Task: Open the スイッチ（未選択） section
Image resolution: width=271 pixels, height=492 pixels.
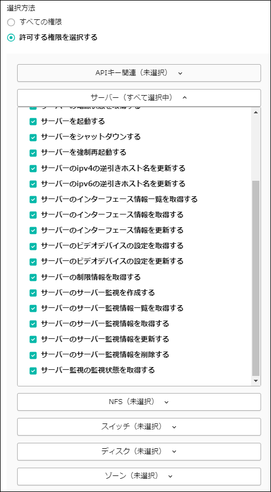Action: click(x=139, y=427)
